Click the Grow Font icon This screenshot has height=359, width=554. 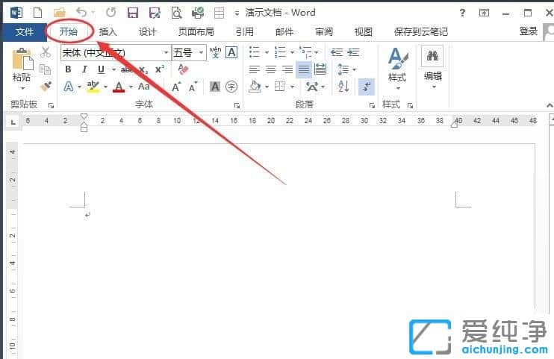[x=176, y=87]
